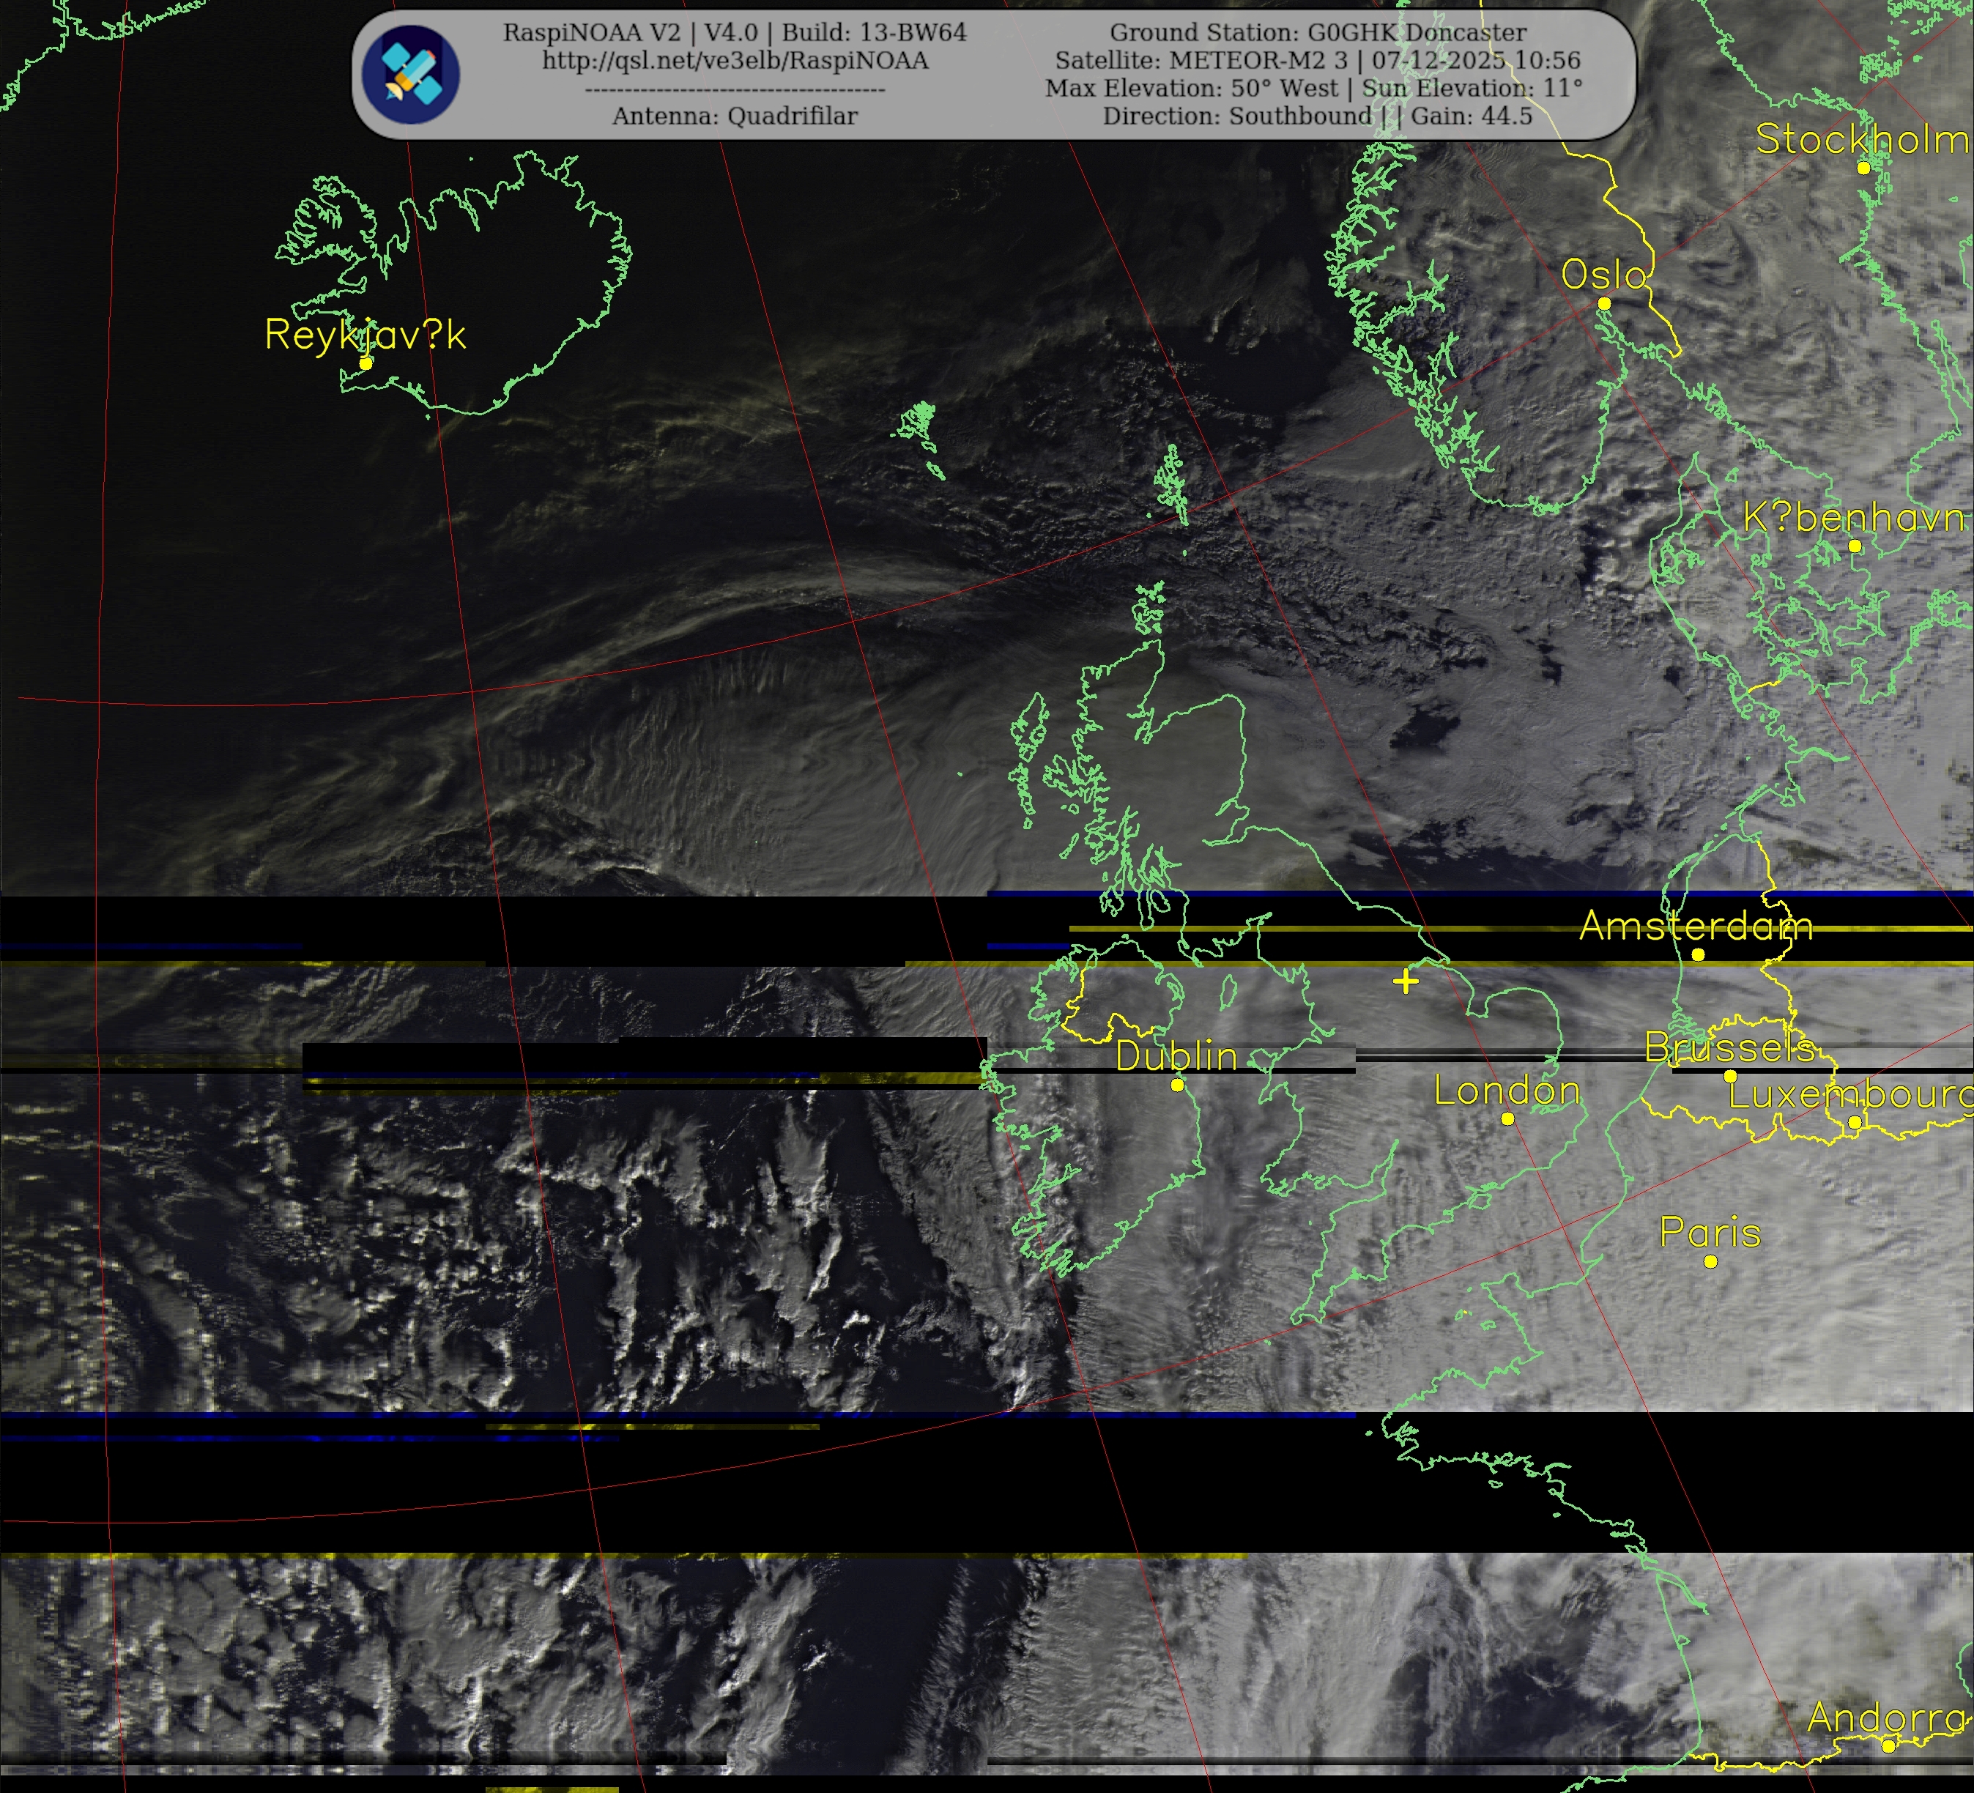Click the yellow ground station cross marker
Screen dimensions: 1974x1793
(1406, 981)
